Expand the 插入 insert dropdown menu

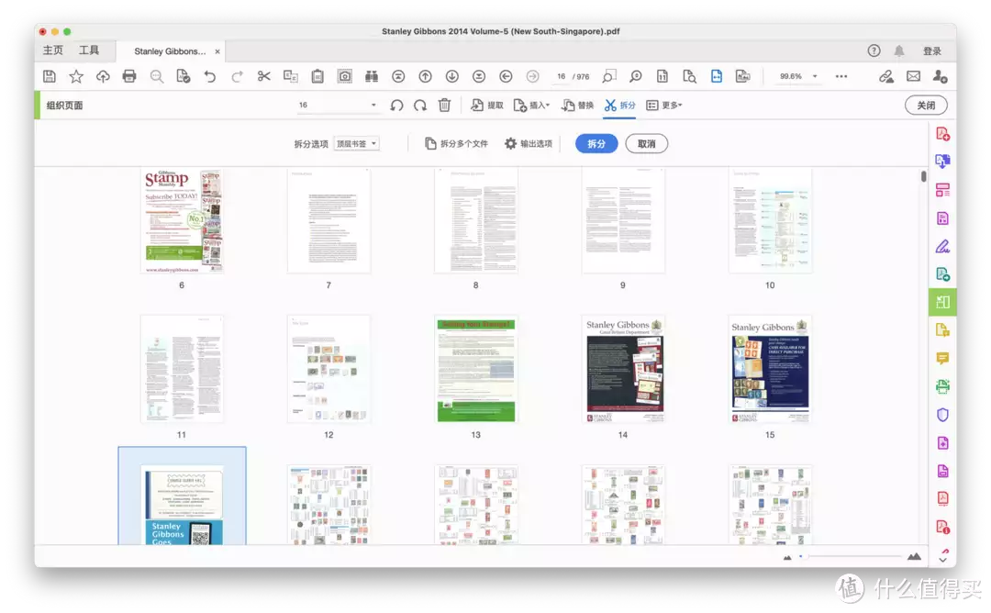(x=532, y=106)
